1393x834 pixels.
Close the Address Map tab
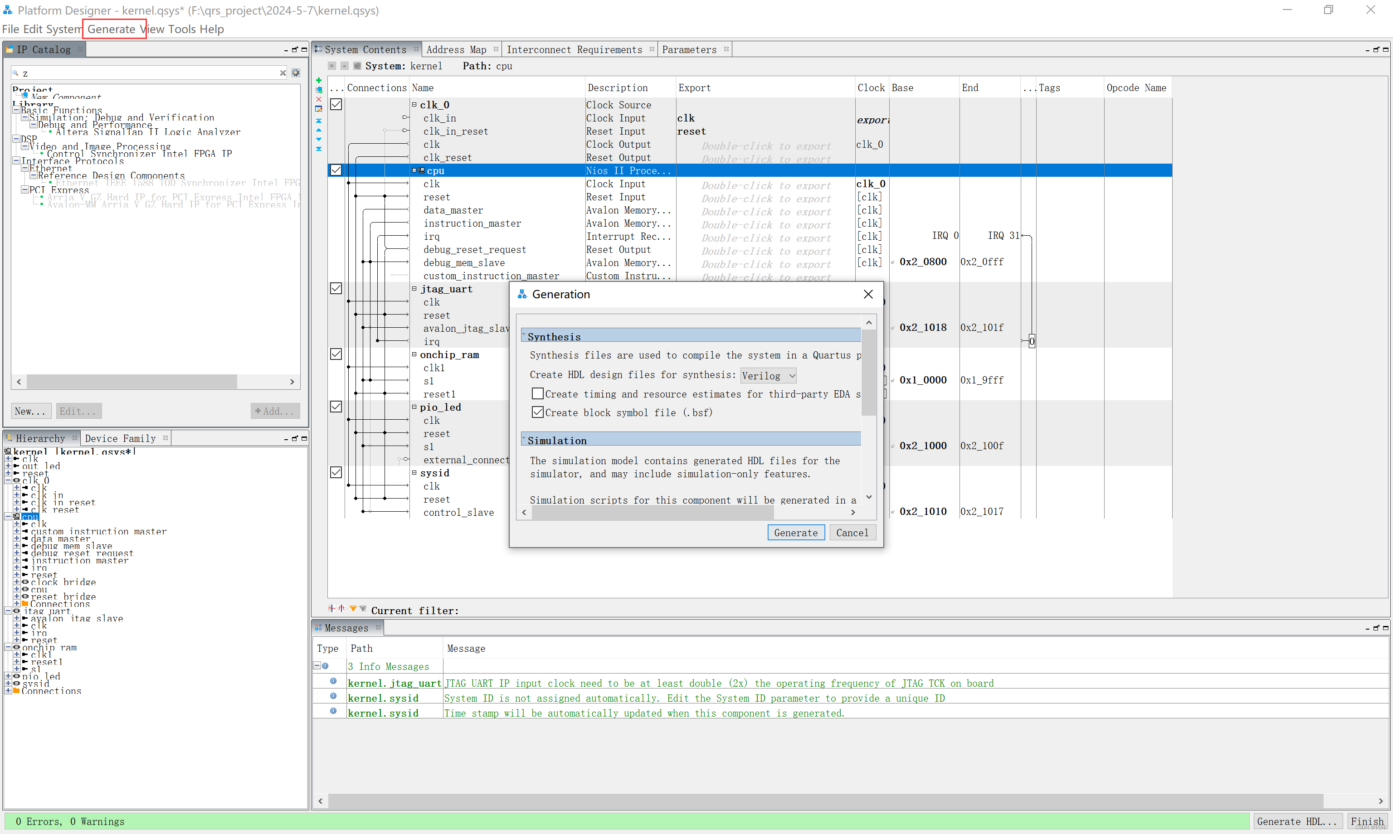pos(496,49)
